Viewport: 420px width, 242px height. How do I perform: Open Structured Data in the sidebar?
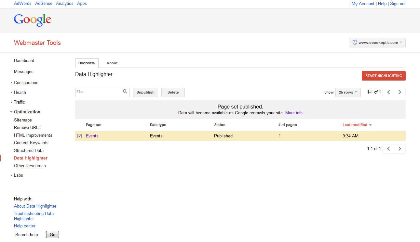point(29,151)
